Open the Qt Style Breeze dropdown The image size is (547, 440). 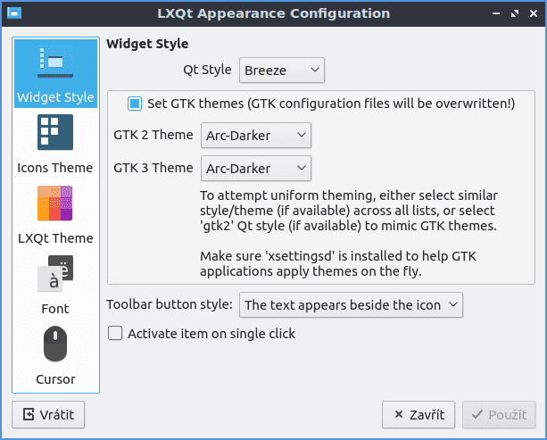[x=280, y=70]
